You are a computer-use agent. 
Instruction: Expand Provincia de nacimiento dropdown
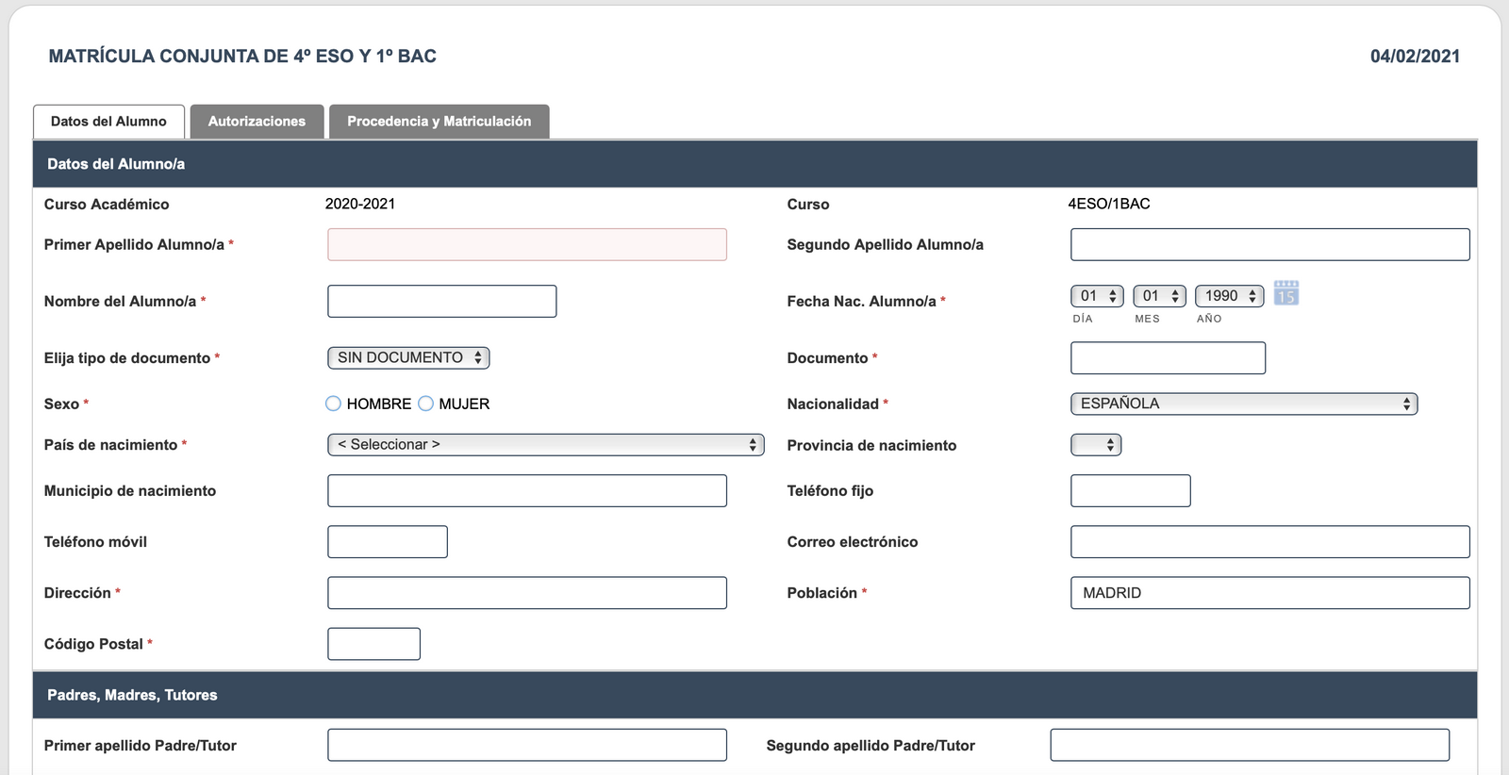1096,445
